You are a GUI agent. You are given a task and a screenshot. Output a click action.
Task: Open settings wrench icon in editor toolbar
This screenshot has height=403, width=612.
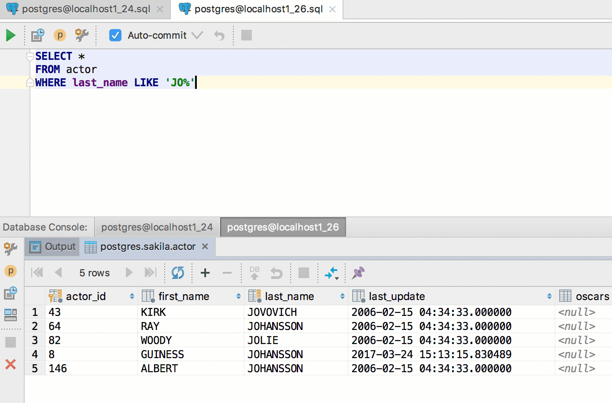[81, 35]
